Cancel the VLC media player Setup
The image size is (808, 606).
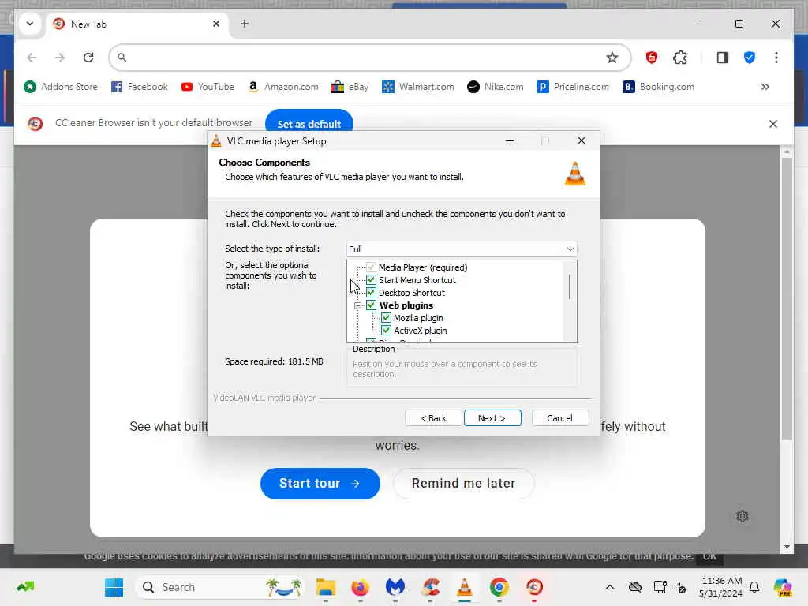(559, 418)
